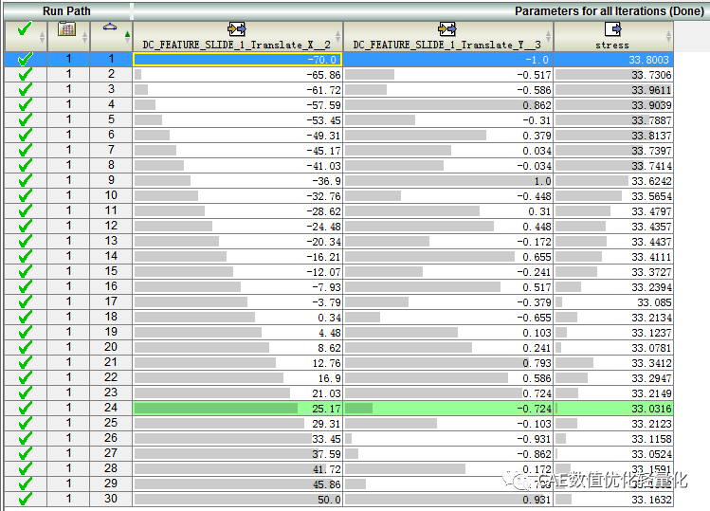
Task: Select the DC_FEATURE_SLIDE_1_Translate_Y__3 column header
Action: (x=446, y=45)
